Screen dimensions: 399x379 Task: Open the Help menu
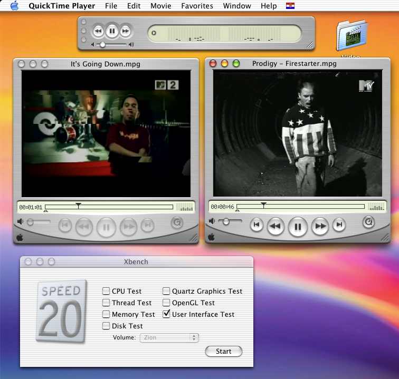click(x=269, y=6)
